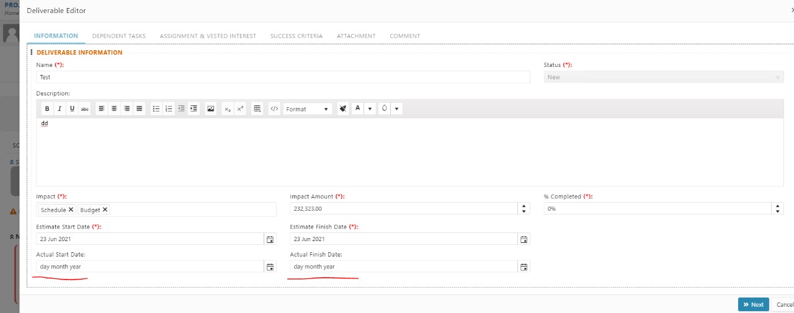The image size is (794, 313).
Task: Remove the Budget tag from Impact
Action: [x=105, y=209]
